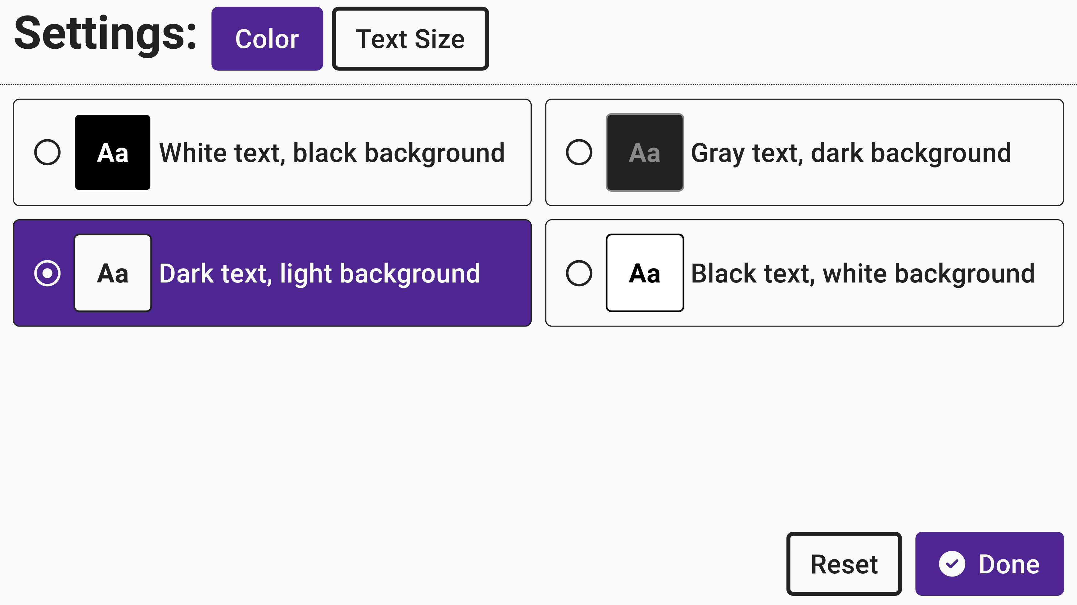This screenshot has width=1077, height=605.
Task: Click the white Aa swatch with black border
Action: pos(645,273)
